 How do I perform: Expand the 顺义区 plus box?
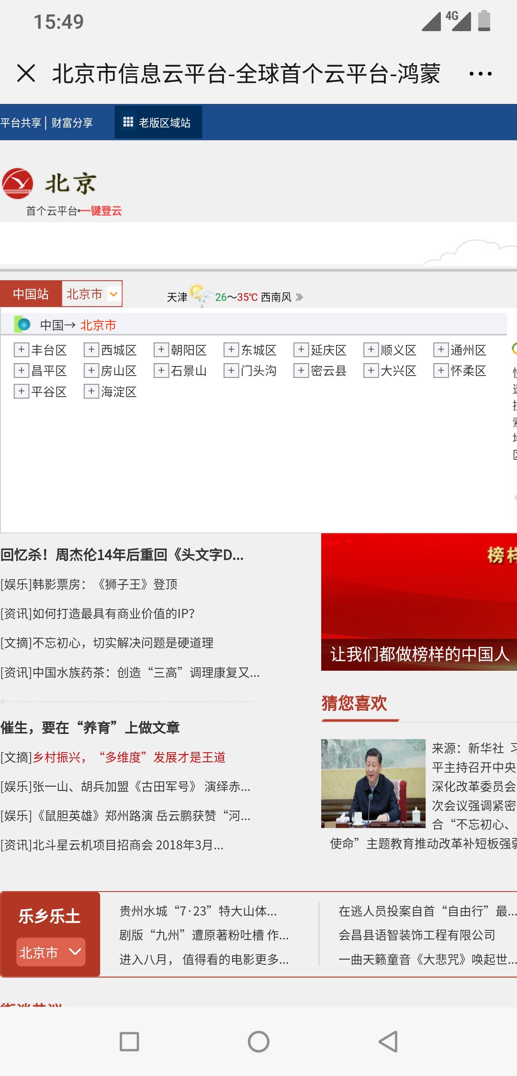[371, 350]
